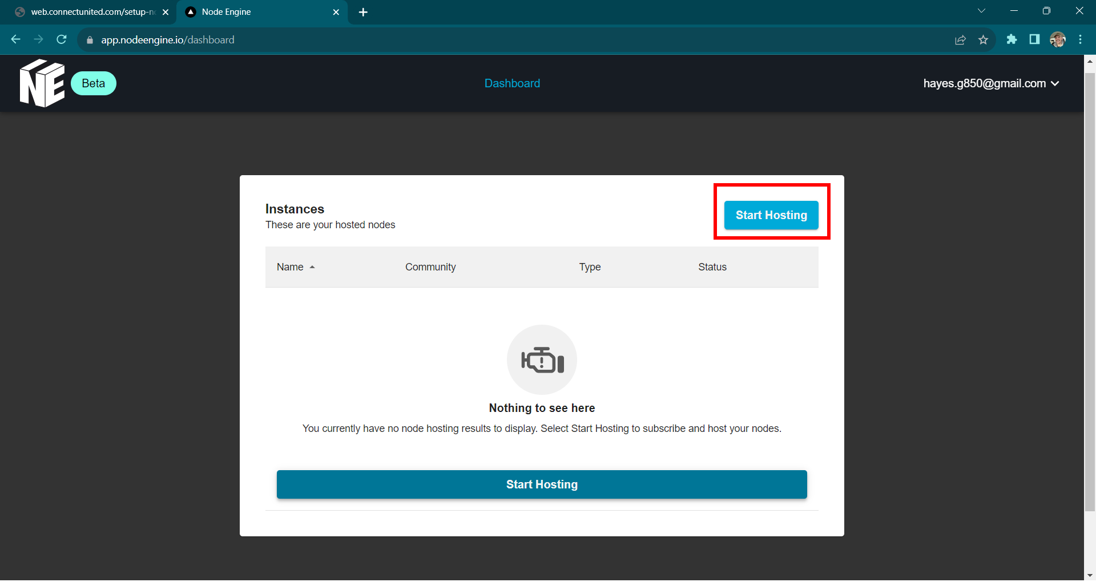Click the Beta badge

tap(94, 83)
